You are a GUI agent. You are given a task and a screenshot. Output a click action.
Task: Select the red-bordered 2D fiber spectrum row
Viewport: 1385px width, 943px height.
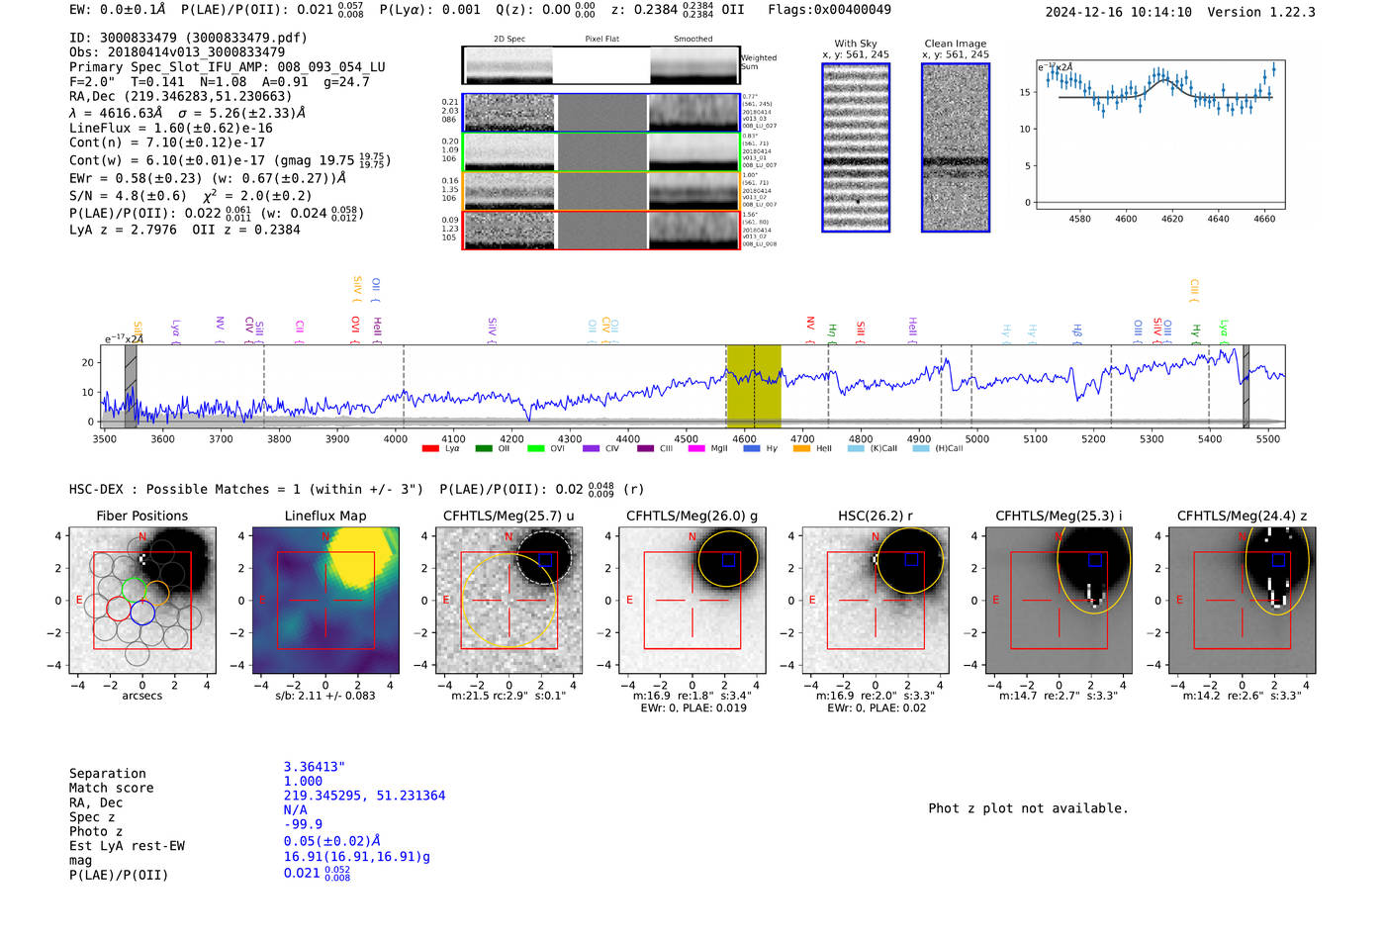pyautogui.click(x=600, y=230)
